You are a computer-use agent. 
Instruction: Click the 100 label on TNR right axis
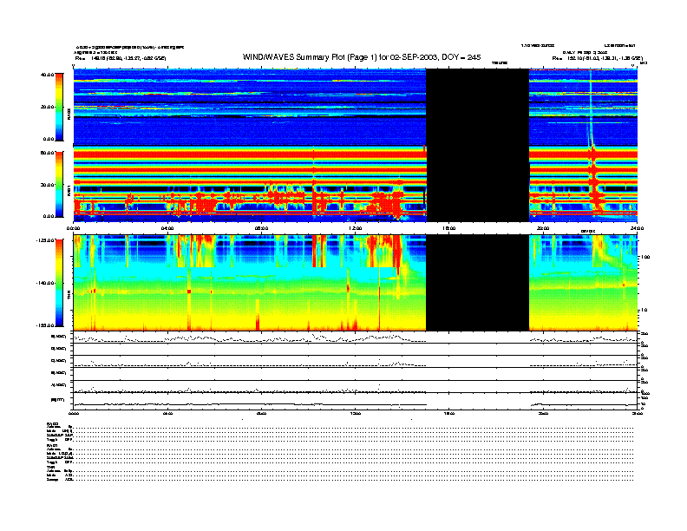(x=645, y=257)
